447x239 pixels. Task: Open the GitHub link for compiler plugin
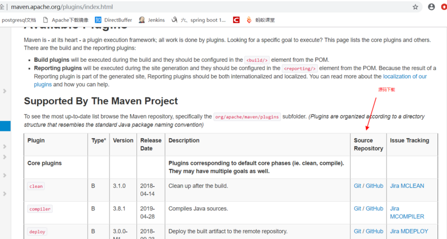click(x=374, y=208)
